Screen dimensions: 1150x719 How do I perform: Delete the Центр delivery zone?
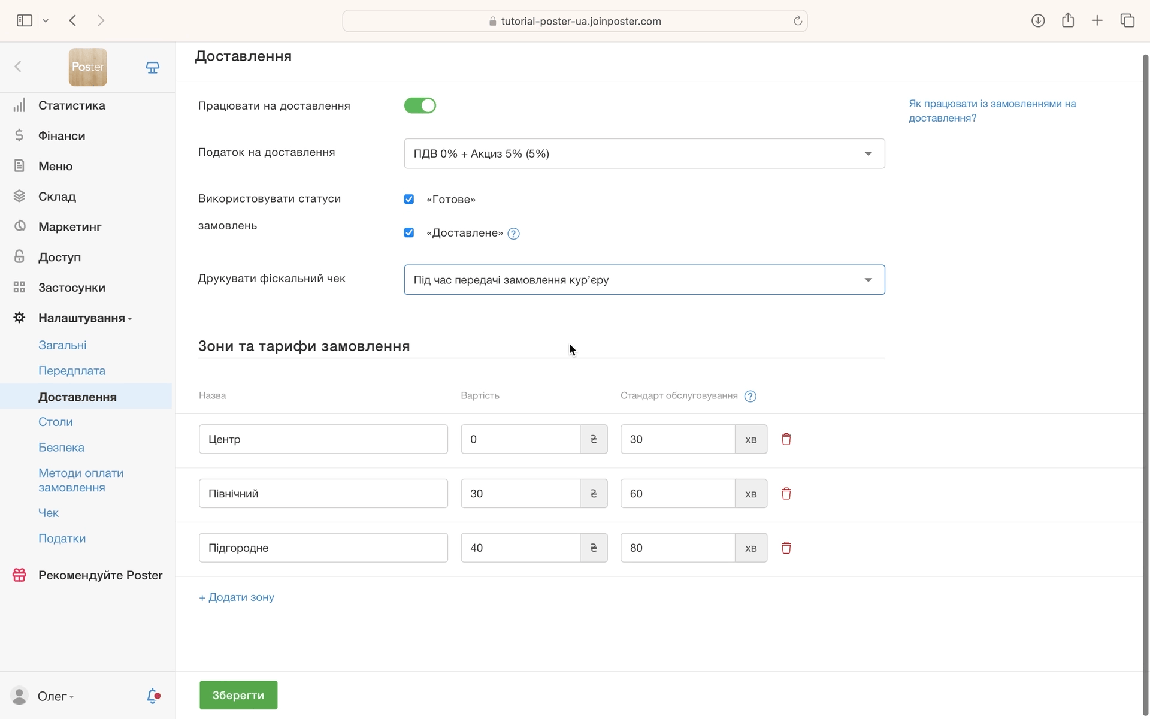point(786,439)
